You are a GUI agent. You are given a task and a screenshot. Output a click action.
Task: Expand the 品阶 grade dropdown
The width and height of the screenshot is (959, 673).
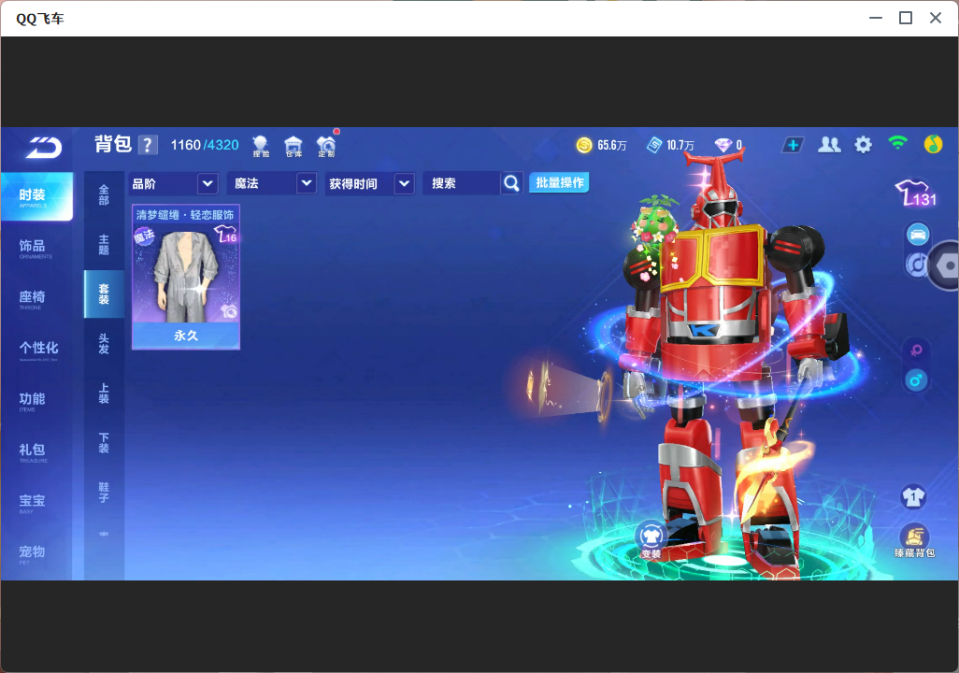(208, 183)
